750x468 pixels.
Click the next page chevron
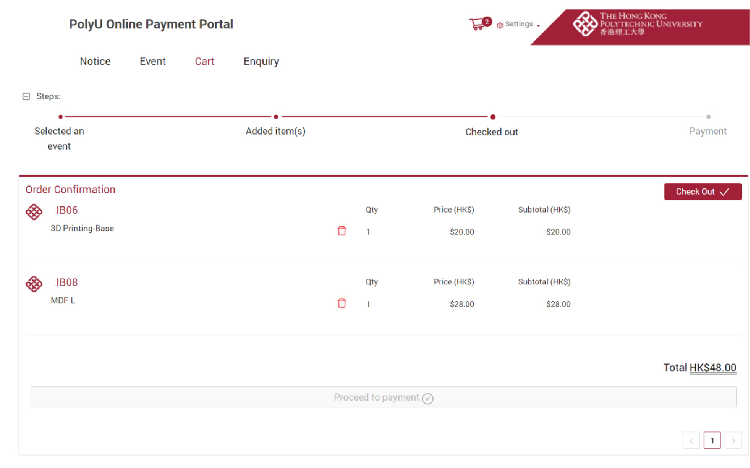pos(733,440)
